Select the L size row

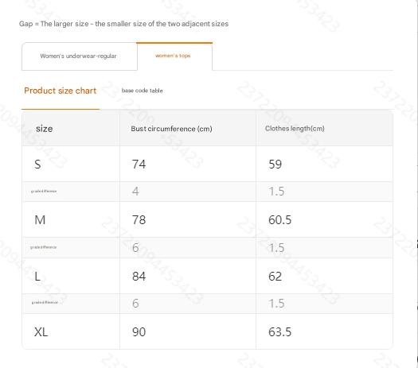(x=207, y=276)
